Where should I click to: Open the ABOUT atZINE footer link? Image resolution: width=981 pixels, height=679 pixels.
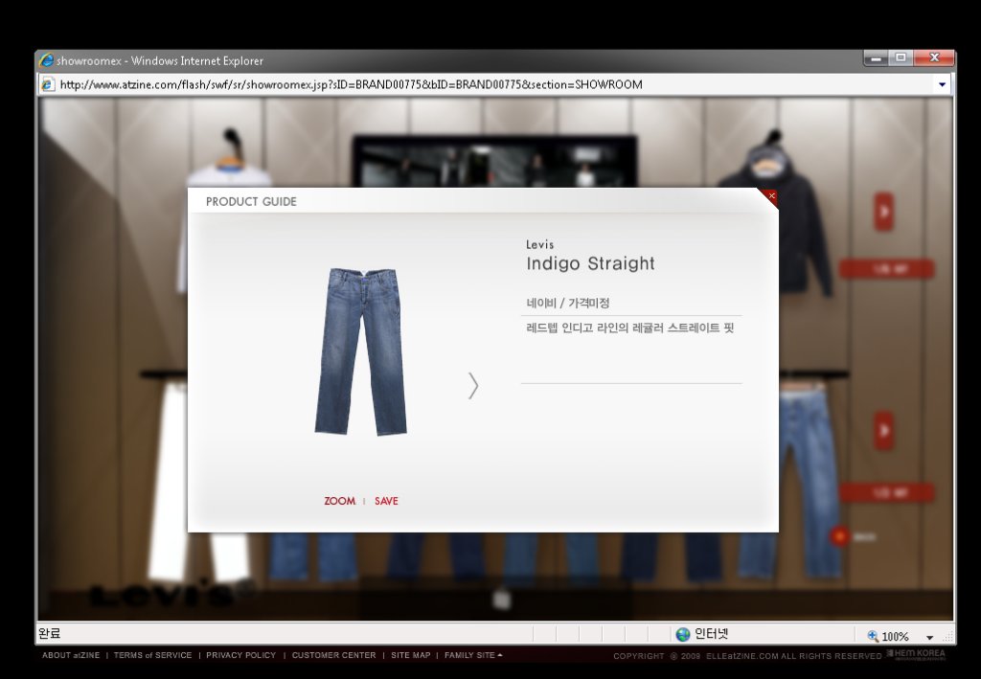[x=71, y=655]
